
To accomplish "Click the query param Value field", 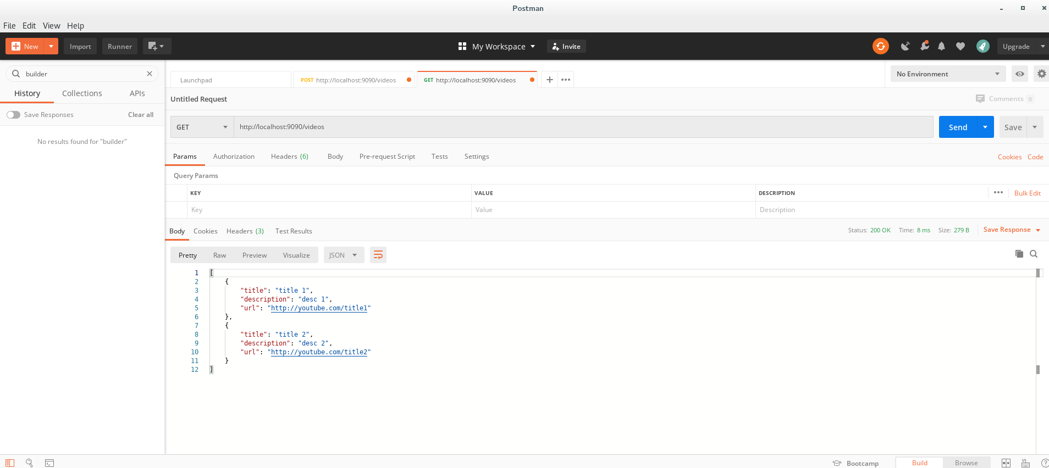I will tap(613, 210).
